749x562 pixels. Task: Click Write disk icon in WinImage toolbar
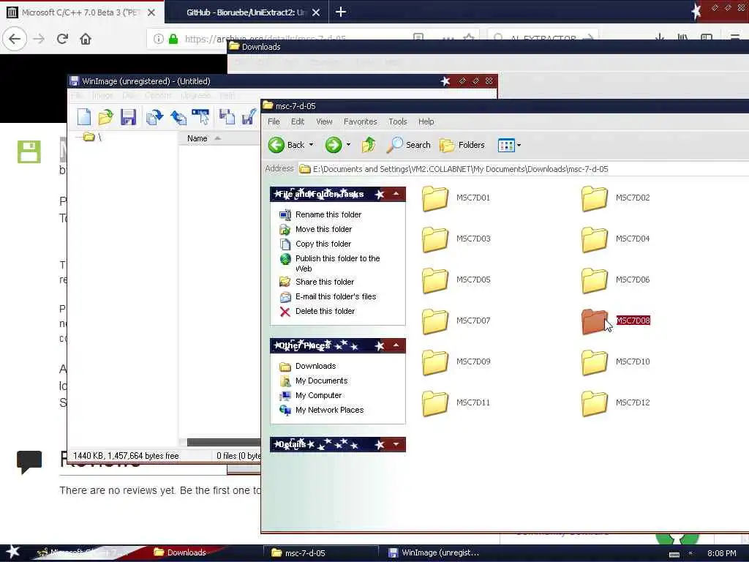178,117
